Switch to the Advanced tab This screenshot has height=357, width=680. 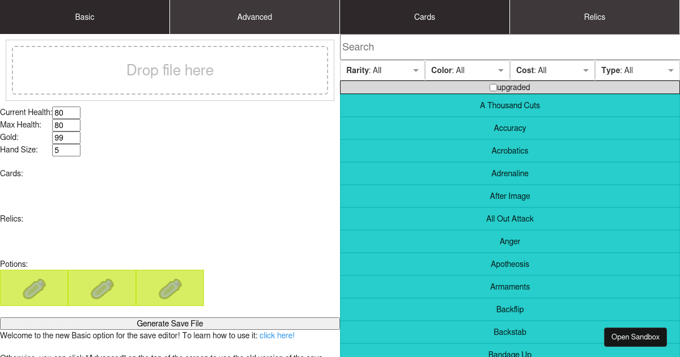(x=254, y=16)
